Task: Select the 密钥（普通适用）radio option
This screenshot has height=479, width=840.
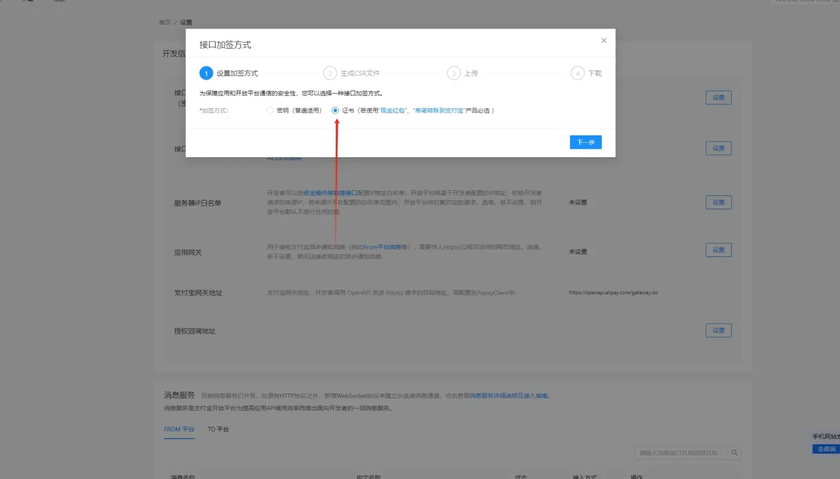Action: [x=270, y=111]
